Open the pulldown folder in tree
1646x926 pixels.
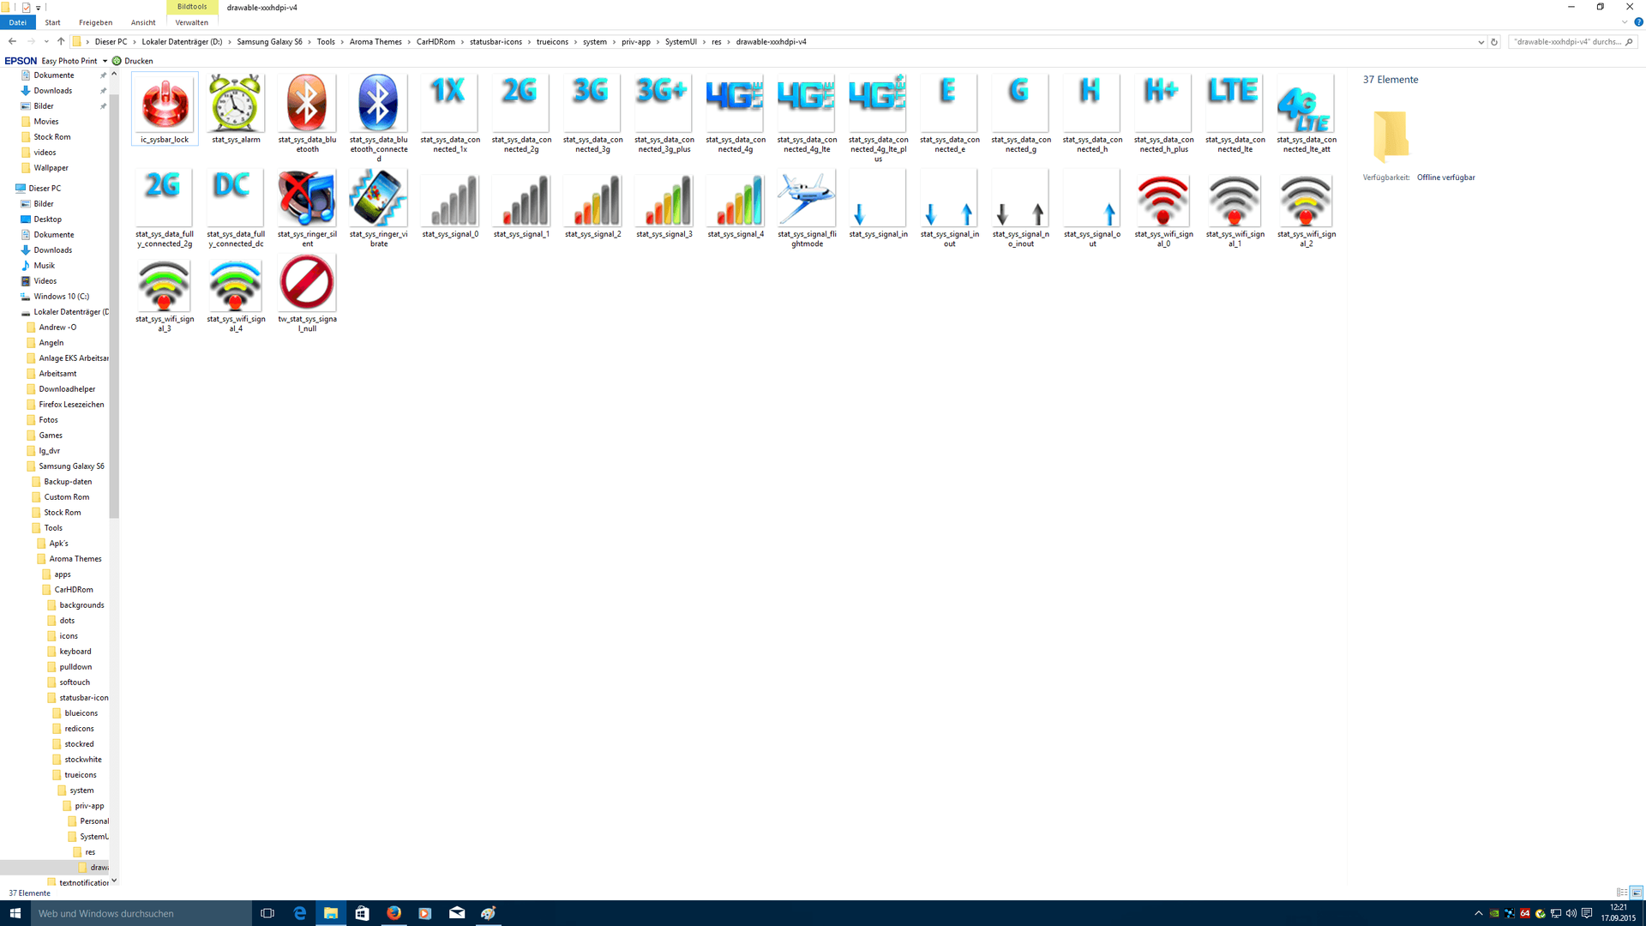point(75,667)
